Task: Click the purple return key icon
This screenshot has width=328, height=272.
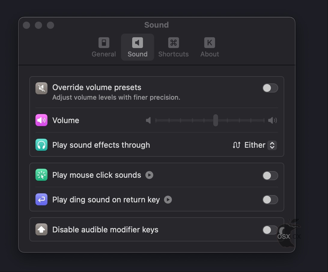Action: point(41,199)
